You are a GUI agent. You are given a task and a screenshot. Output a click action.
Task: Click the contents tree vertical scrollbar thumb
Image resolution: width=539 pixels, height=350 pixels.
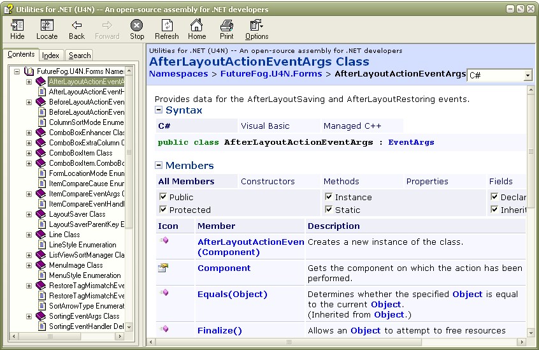coord(129,152)
